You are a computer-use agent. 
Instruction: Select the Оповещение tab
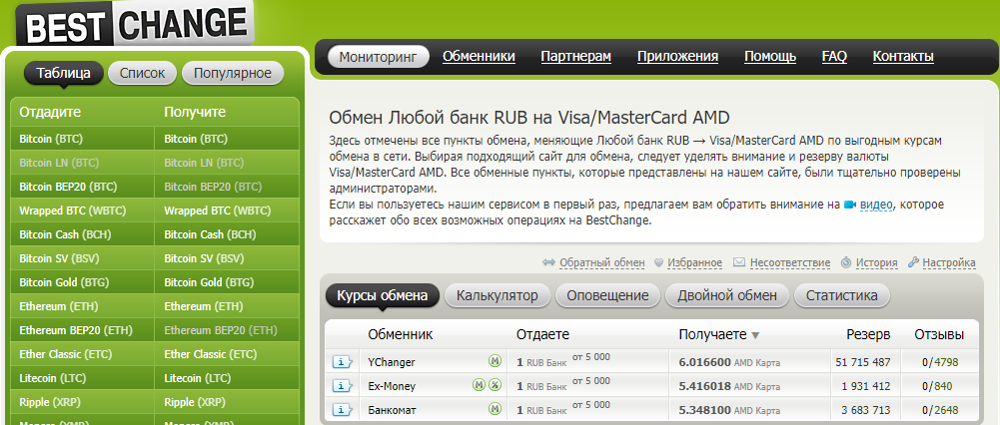(x=607, y=295)
